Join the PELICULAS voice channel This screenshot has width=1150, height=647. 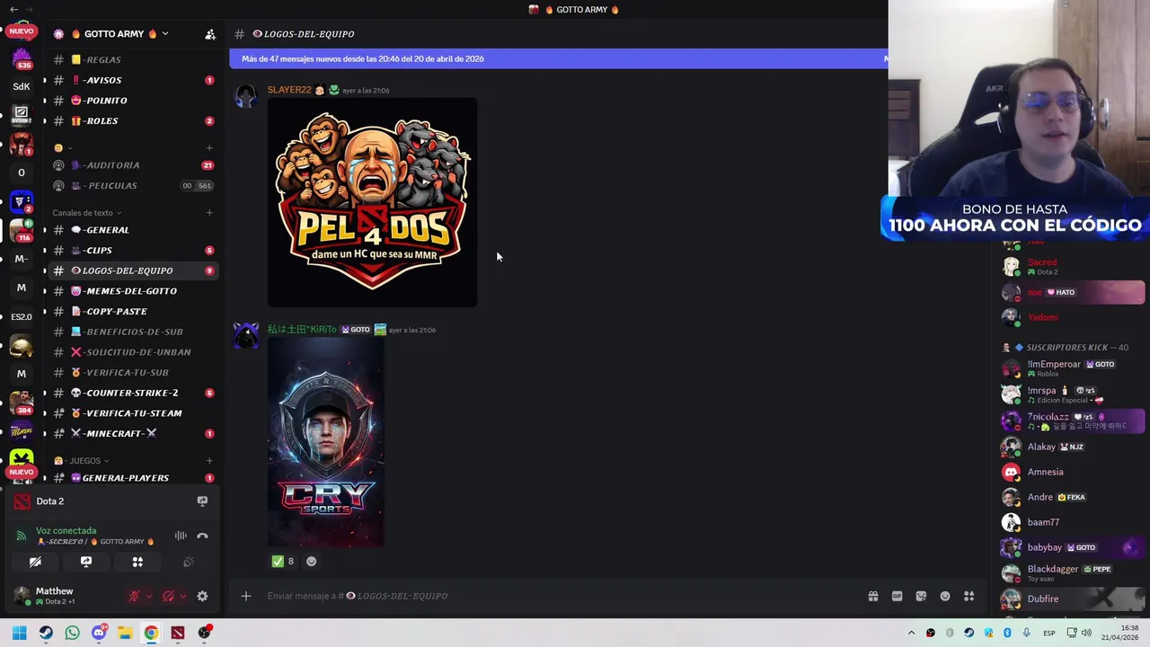[133, 186]
